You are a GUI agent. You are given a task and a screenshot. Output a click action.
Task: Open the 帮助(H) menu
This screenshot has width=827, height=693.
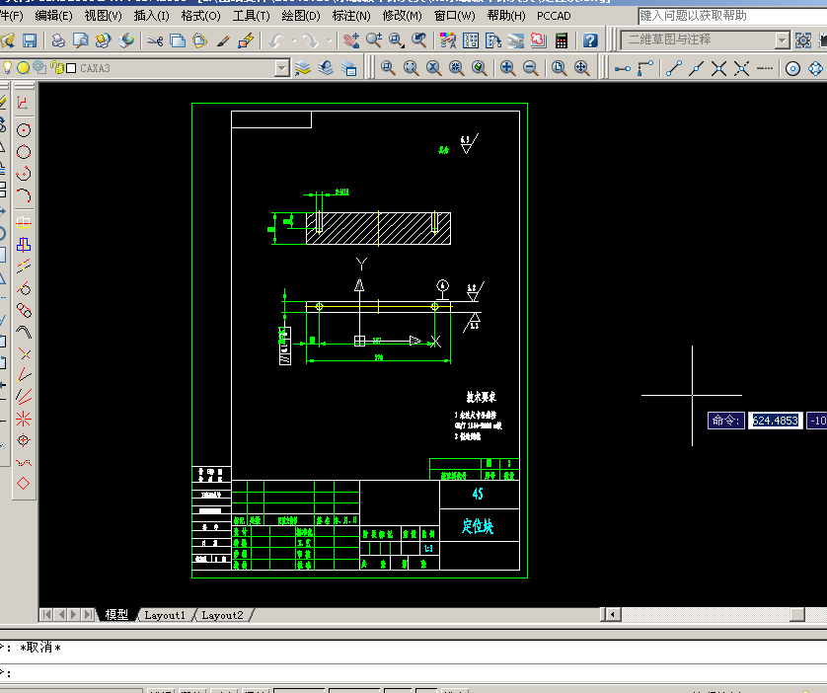506,16
